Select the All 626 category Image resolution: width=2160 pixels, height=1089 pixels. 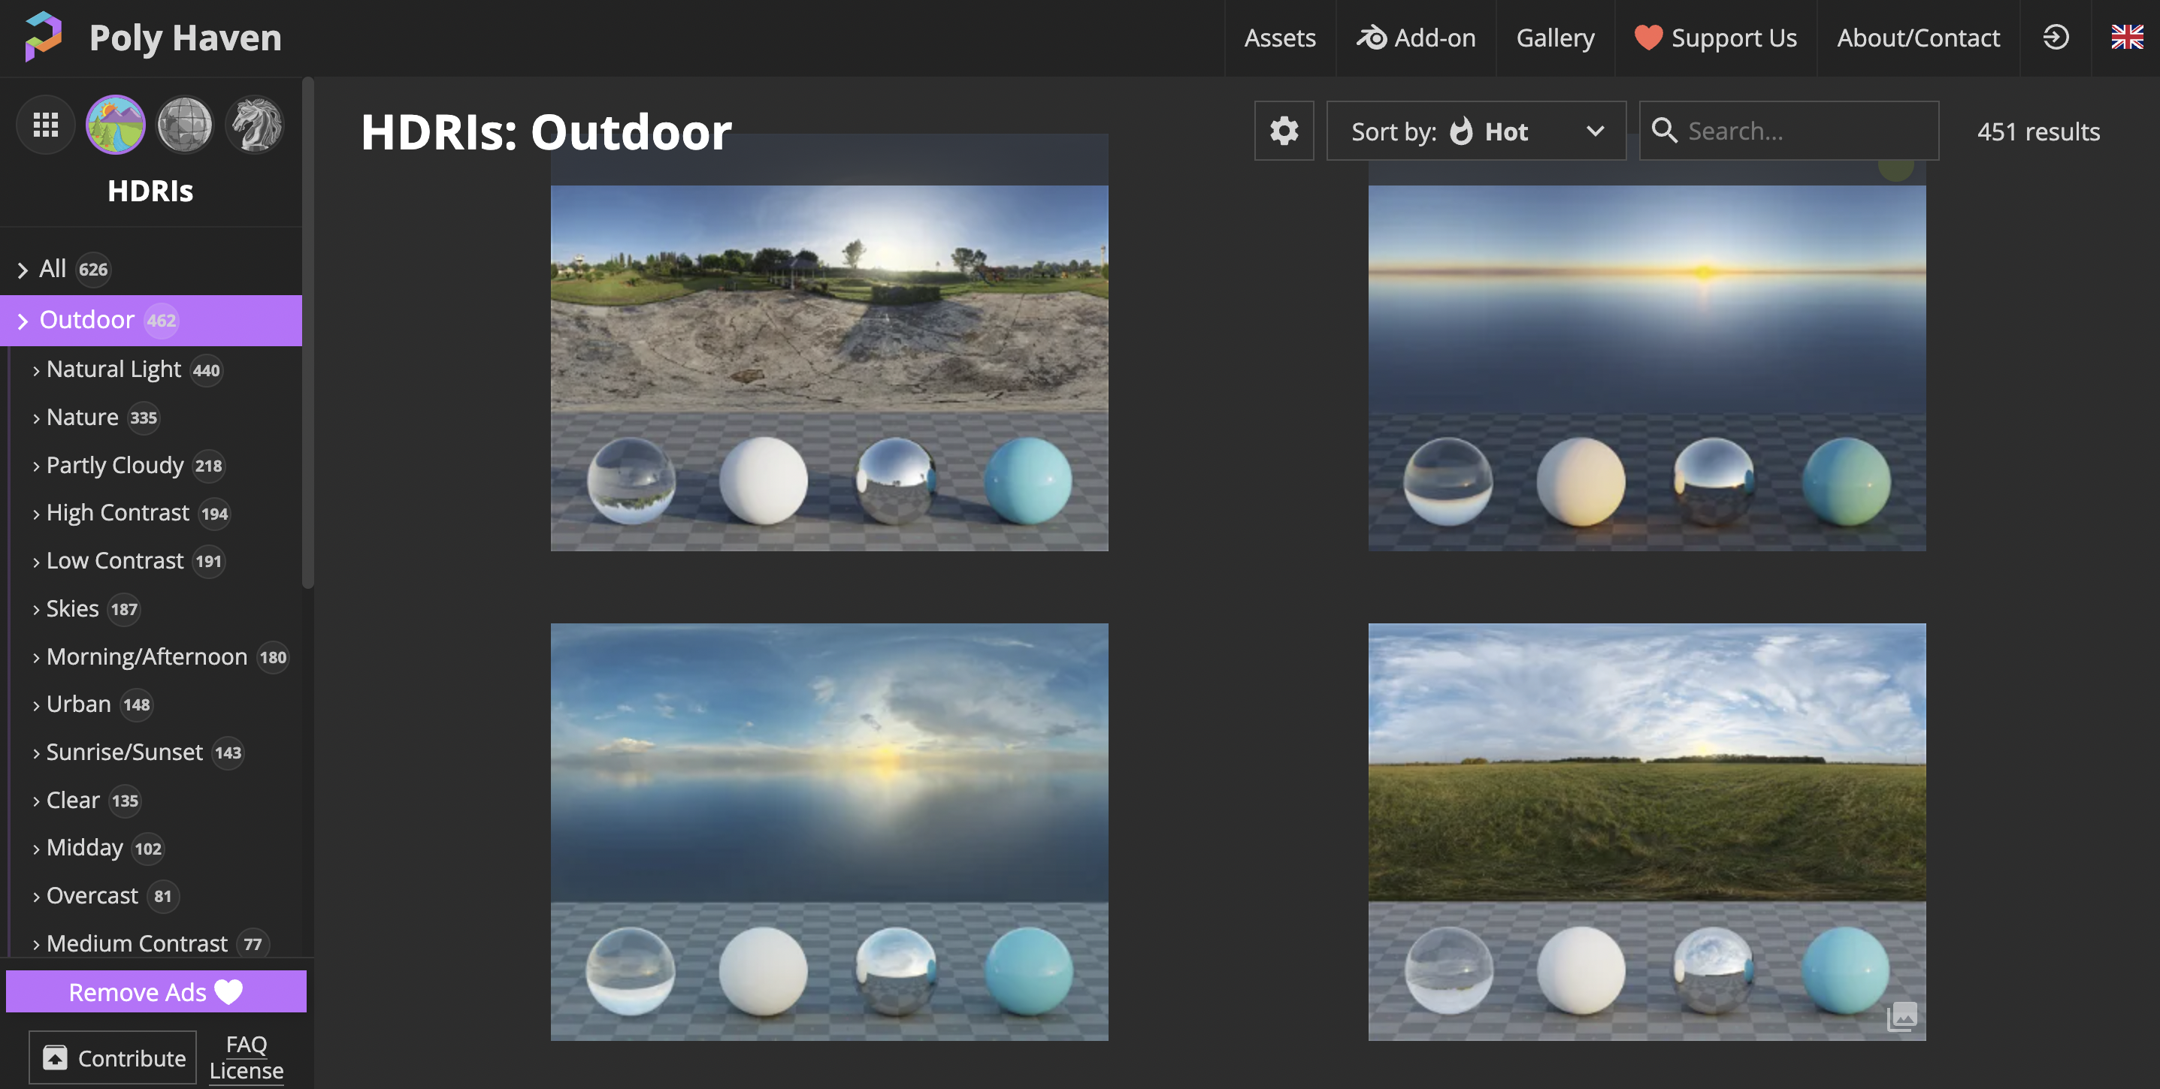(151, 269)
